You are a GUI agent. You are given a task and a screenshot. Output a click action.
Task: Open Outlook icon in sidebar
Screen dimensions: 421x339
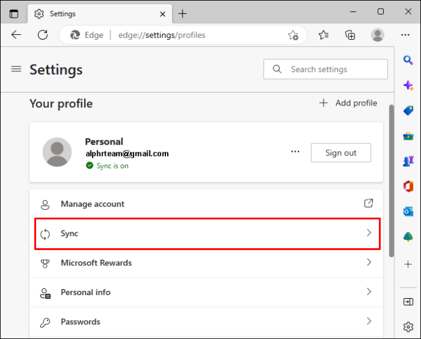(x=408, y=212)
